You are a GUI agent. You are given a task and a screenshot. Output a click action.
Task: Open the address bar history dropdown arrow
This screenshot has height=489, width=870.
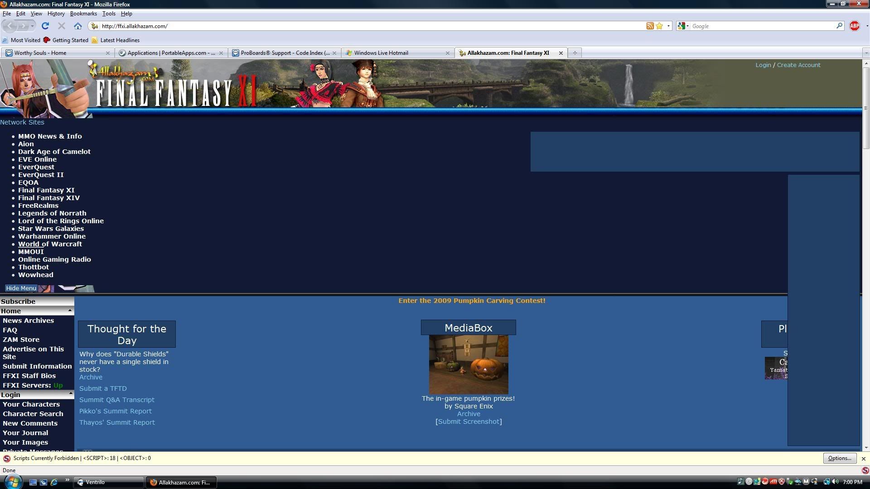point(668,26)
